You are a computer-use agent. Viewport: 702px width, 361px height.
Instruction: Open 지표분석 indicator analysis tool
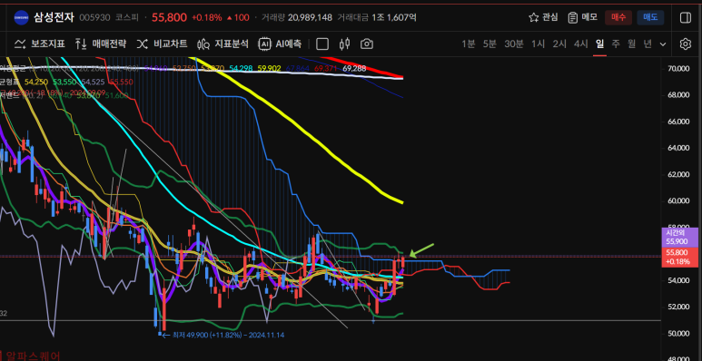pyautogui.click(x=223, y=44)
